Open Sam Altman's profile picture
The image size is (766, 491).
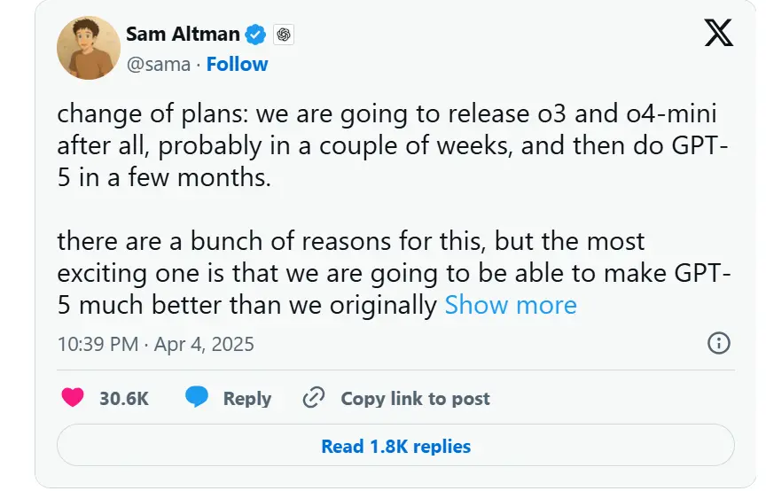click(89, 48)
